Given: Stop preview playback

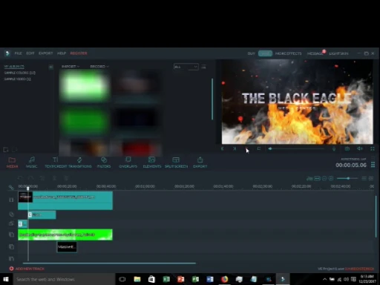Looking at the screenshot, I should click(x=259, y=148).
